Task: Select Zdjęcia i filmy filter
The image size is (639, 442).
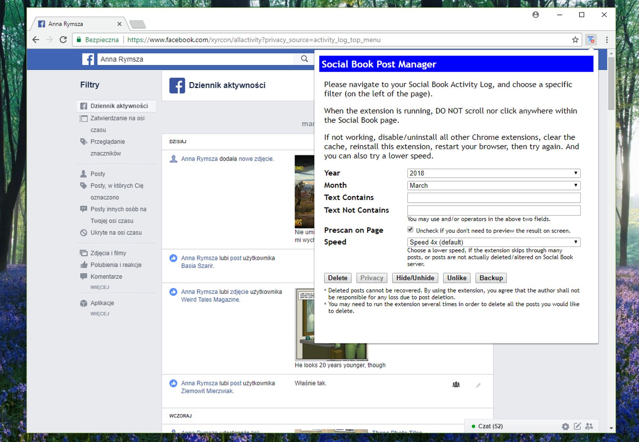Action: (116, 253)
